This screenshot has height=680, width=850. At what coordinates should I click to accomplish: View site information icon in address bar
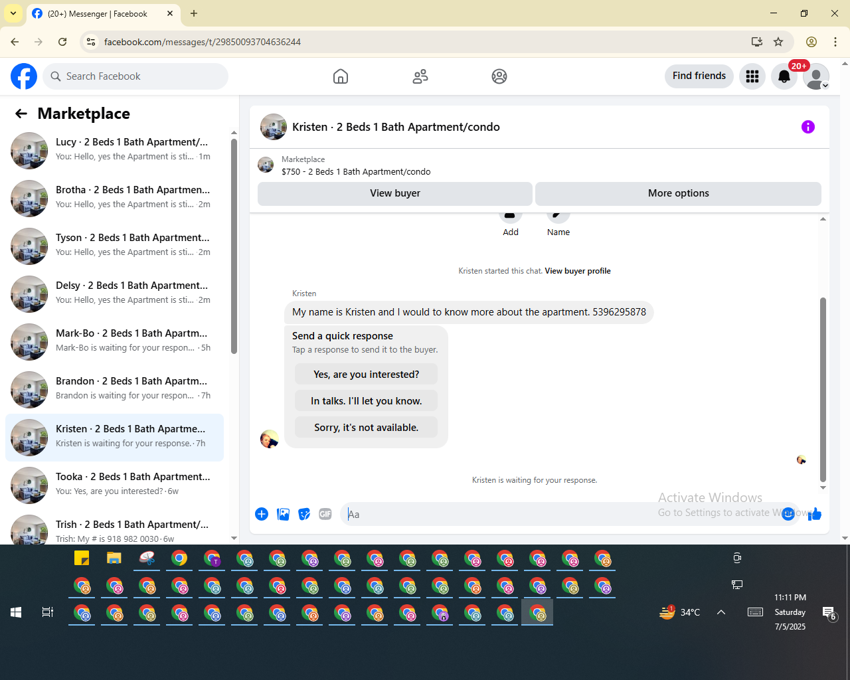pyautogui.click(x=91, y=42)
